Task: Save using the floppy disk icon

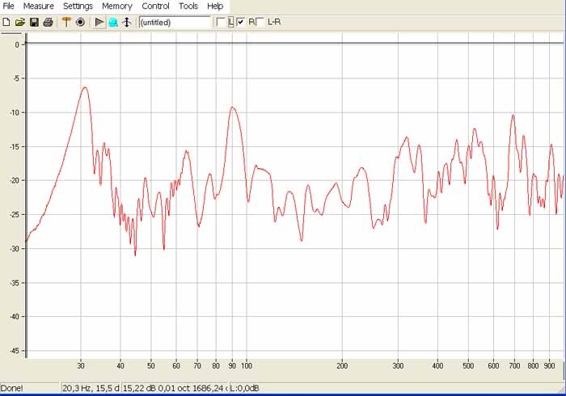Action: tap(34, 22)
